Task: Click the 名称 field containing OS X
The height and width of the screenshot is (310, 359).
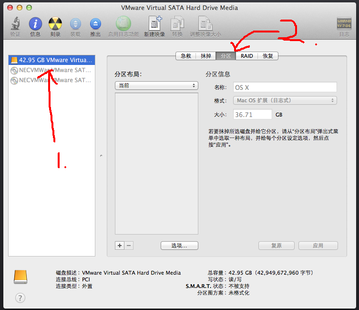Action: coord(285,87)
